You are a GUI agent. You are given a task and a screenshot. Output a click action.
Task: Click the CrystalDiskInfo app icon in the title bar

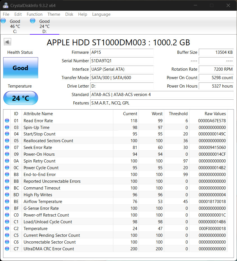click(x=6, y=5)
